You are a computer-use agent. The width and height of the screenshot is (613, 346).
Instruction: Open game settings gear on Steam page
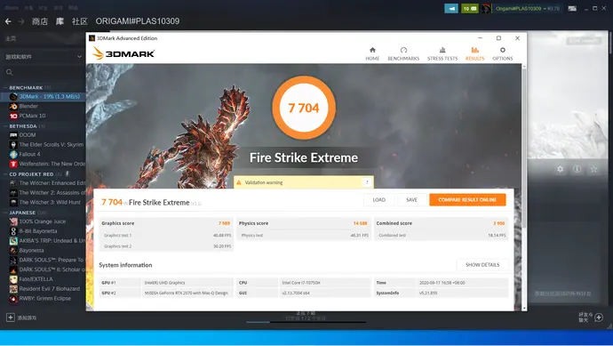point(561,169)
